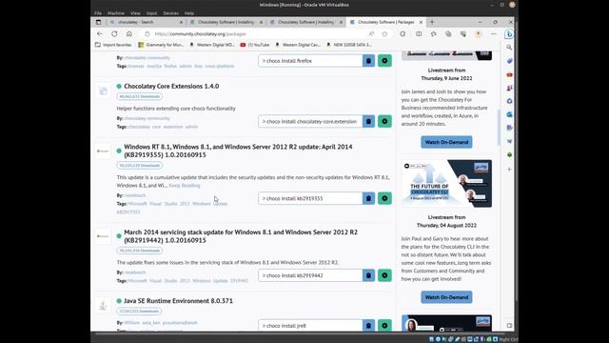Open the Java SE Runtime Environment 8.0.371 package
This screenshot has width=609, height=343.
[x=178, y=301]
